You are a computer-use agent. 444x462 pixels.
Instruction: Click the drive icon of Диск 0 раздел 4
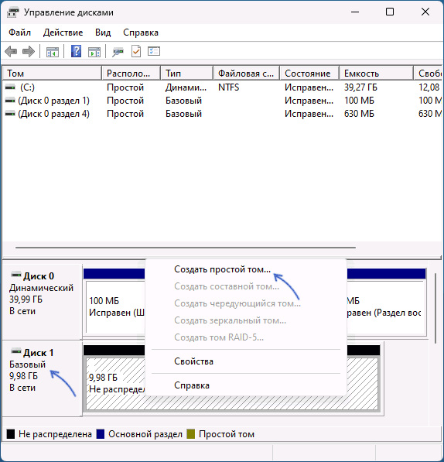tap(10, 114)
